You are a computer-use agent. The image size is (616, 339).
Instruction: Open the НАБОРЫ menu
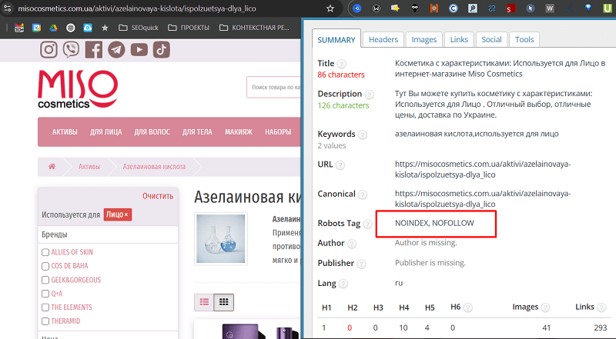click(278, 132)
